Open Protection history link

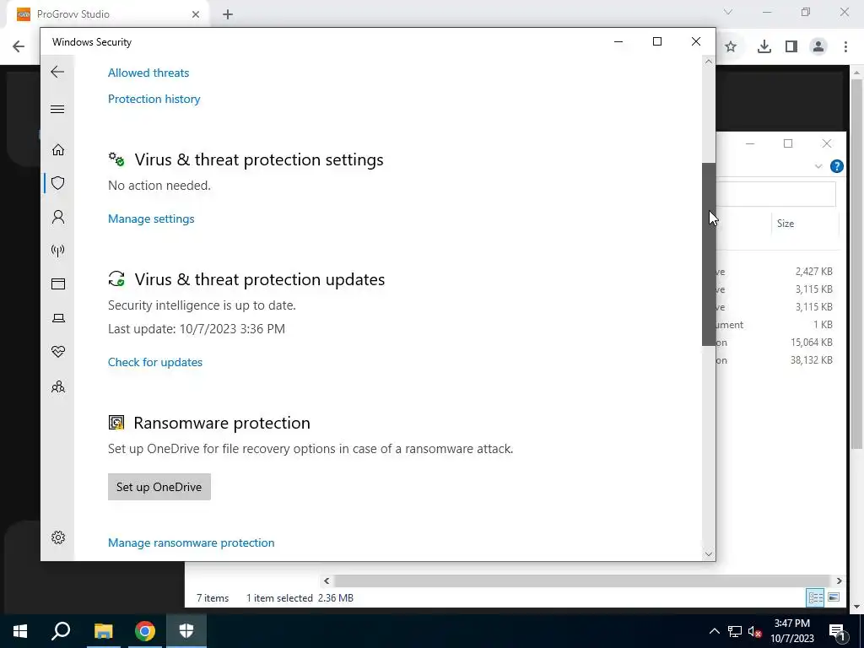(x=154, y=100)
